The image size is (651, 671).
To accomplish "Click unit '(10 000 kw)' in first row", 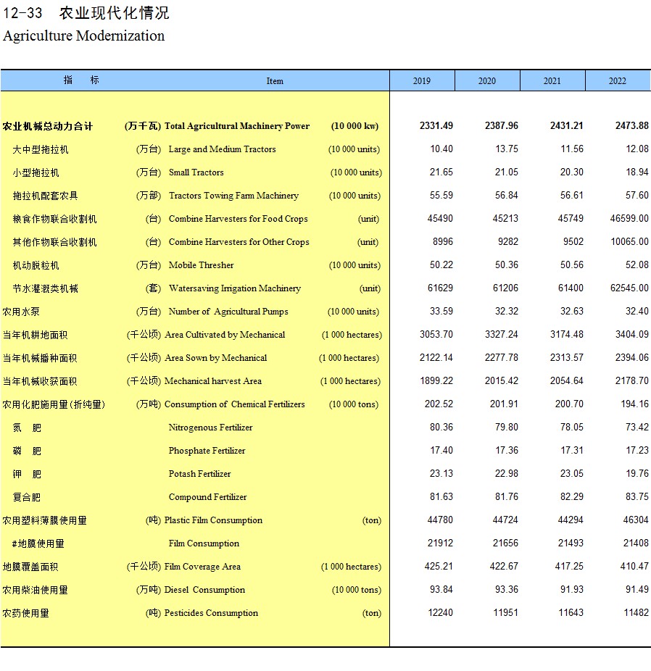I will [x=354, y=126].
